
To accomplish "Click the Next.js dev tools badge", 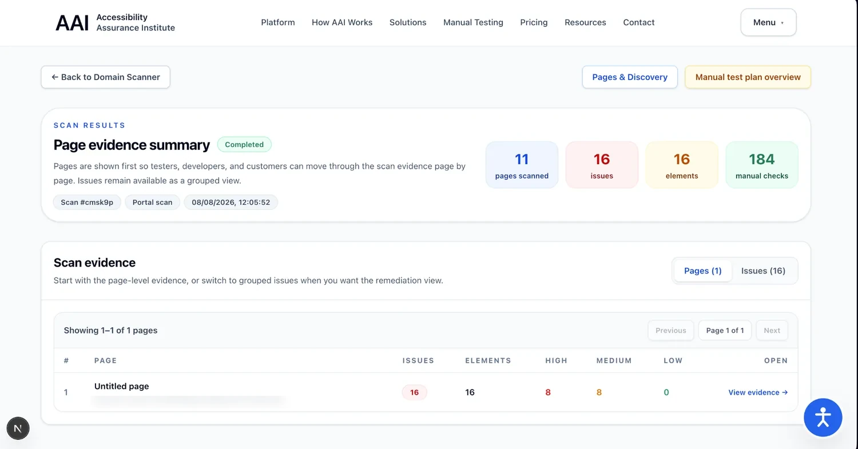I will point(18,428).
